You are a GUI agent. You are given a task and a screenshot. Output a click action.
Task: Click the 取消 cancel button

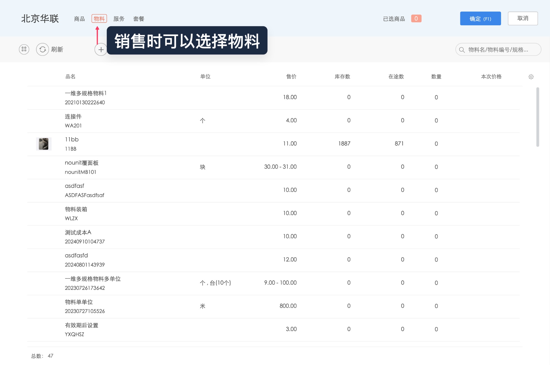pyautogui.click(x=523, y=18)
